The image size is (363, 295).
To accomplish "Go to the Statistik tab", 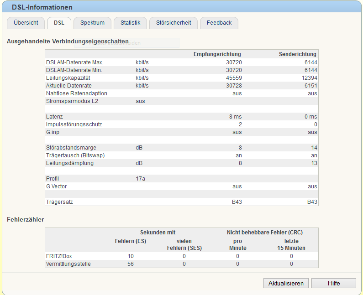I will point(130,23).
